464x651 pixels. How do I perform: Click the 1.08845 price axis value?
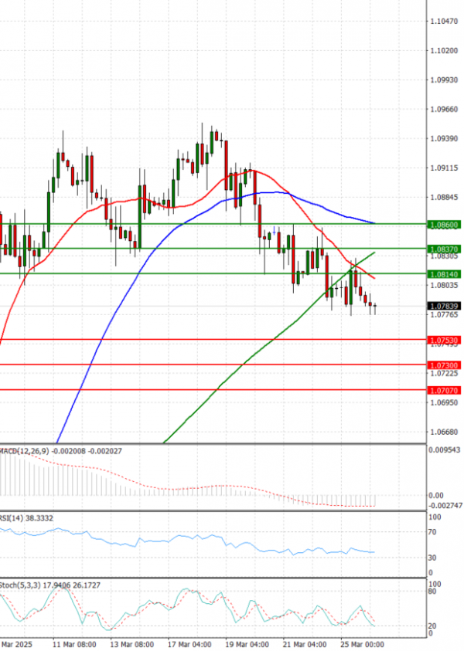point(444,197)
